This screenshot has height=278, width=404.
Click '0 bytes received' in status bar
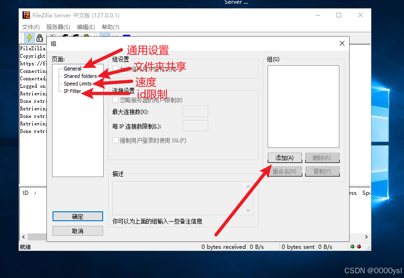[x=224, y=247]
